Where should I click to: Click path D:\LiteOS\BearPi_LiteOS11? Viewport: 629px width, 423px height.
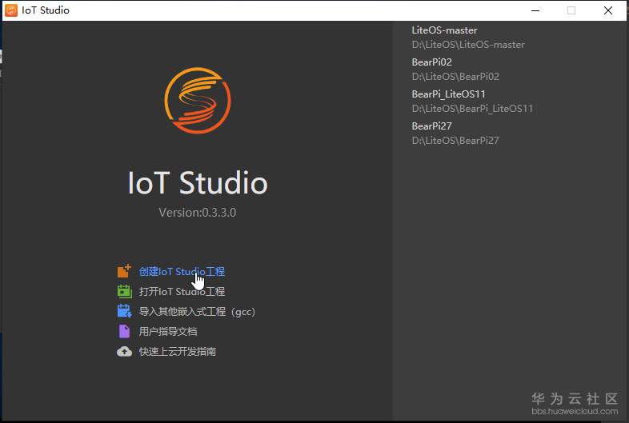click(472, 109)
